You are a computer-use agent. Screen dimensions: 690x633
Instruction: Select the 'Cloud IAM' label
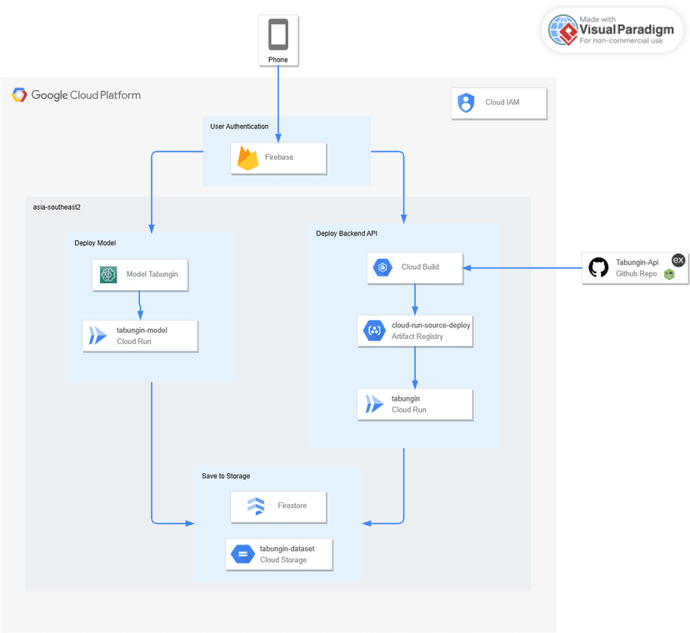502,102
